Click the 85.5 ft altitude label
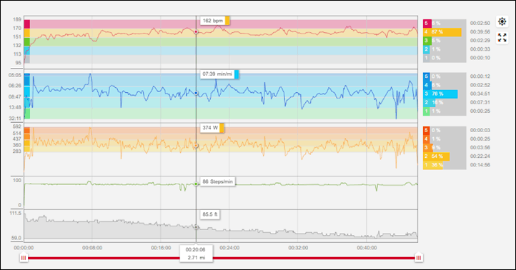 point(210,214)
